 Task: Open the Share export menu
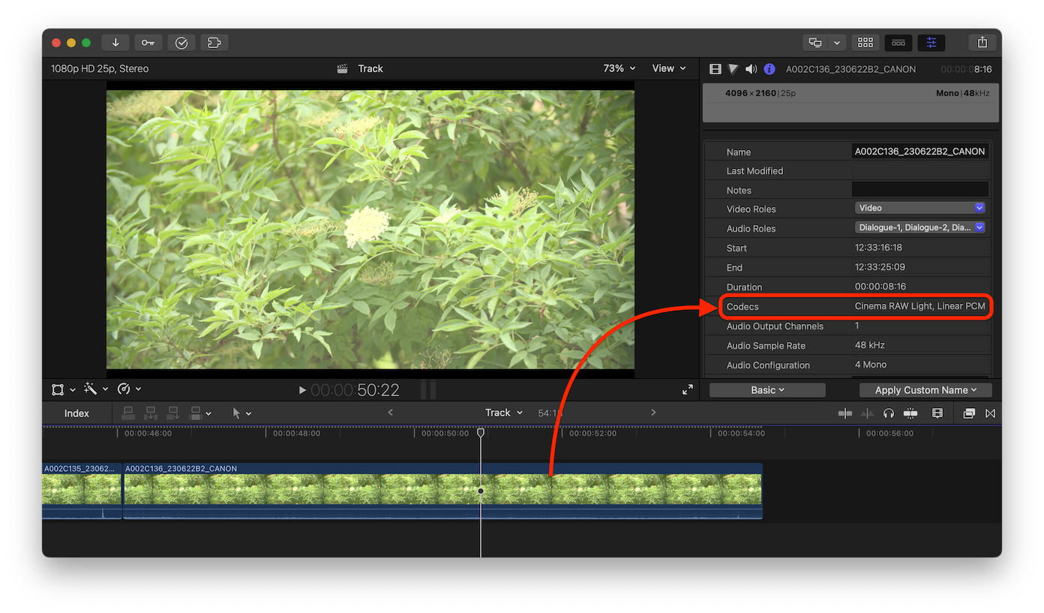click(982, 43)
